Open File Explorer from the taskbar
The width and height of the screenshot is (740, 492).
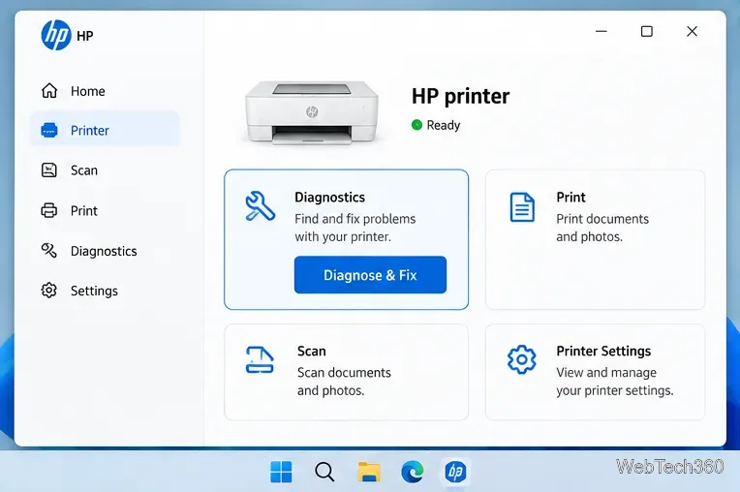coord(369,472)
